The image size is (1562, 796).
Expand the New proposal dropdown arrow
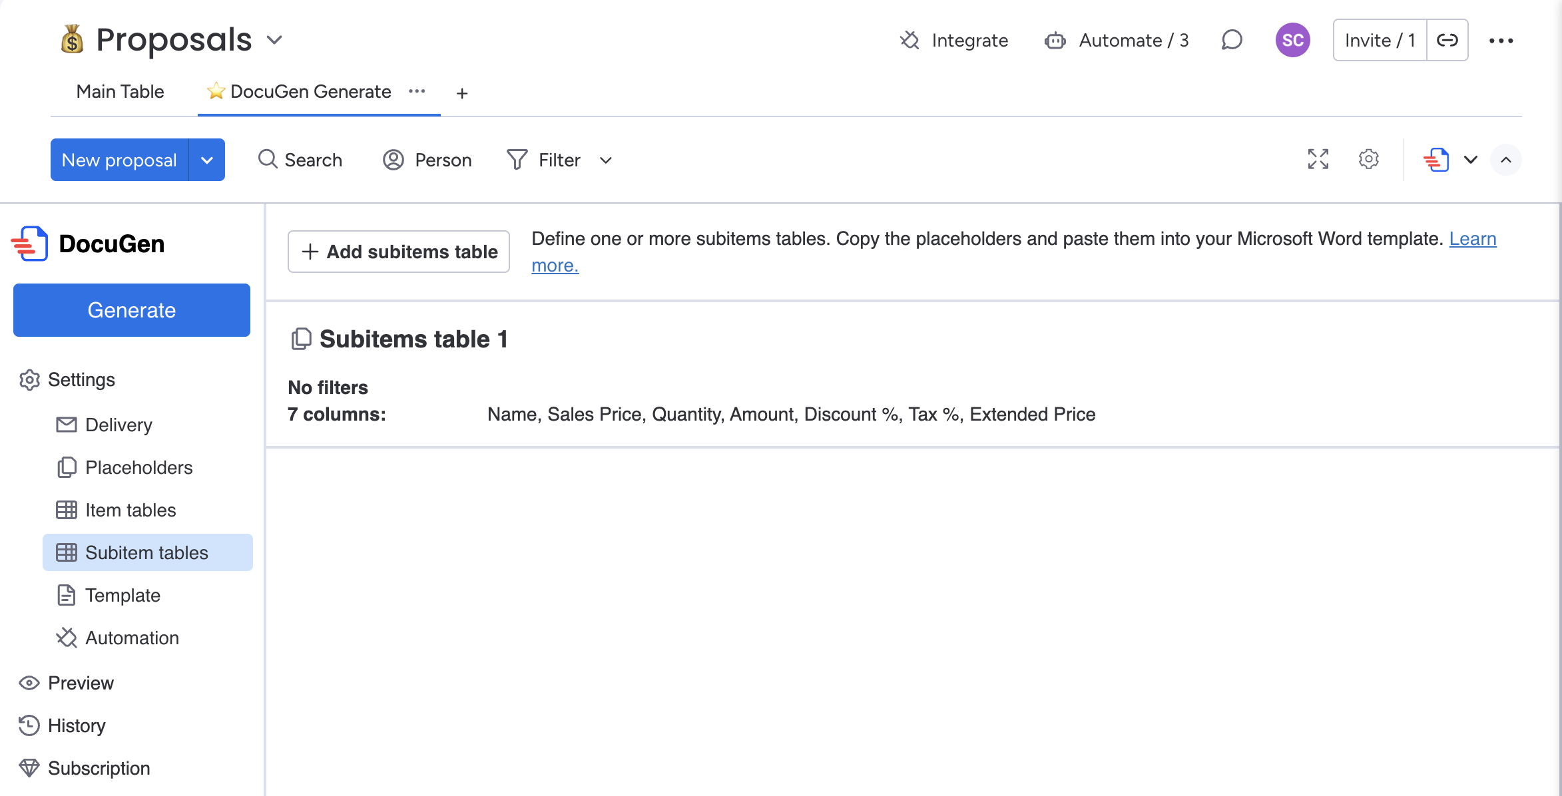[207, 160]
